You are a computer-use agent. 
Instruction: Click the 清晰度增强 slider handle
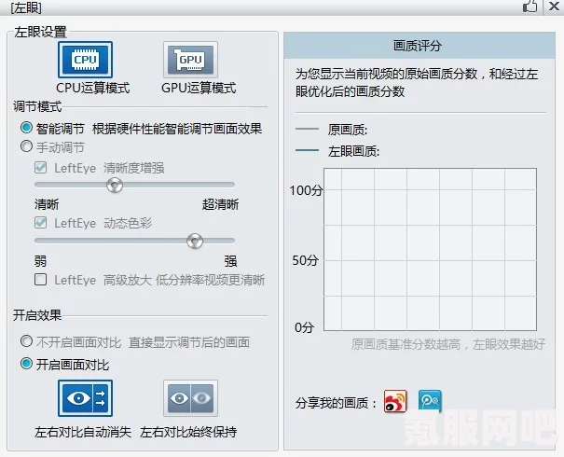click(115, 185)
